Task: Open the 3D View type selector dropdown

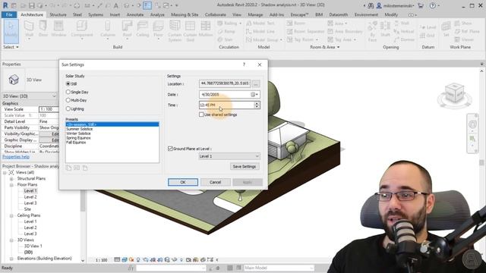Action: (x=30, y=96)
